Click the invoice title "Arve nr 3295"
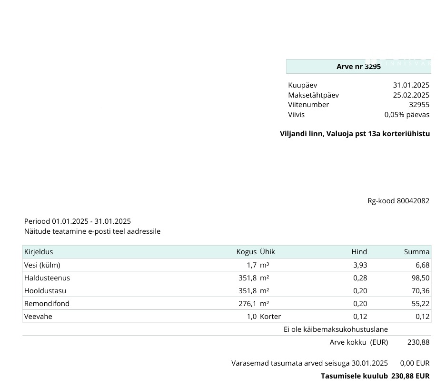 [x=358, y=67]
